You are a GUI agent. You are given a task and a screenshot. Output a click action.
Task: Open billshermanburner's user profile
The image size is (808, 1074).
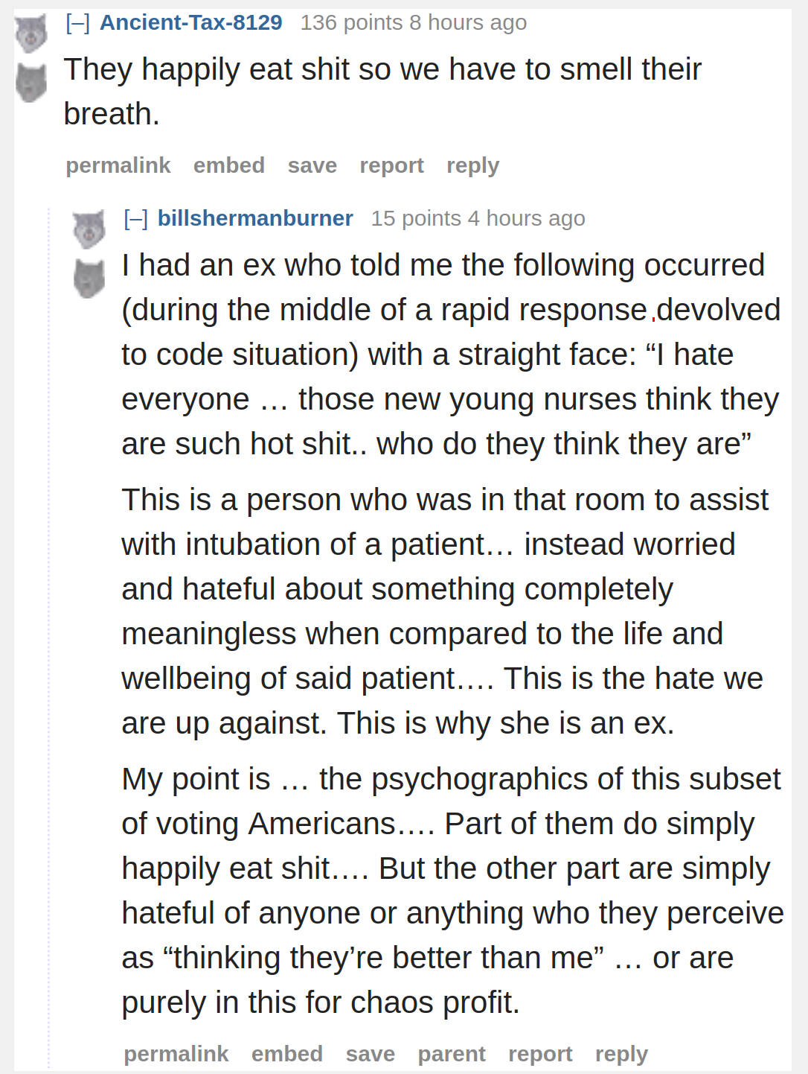click(x=255, y=218)
